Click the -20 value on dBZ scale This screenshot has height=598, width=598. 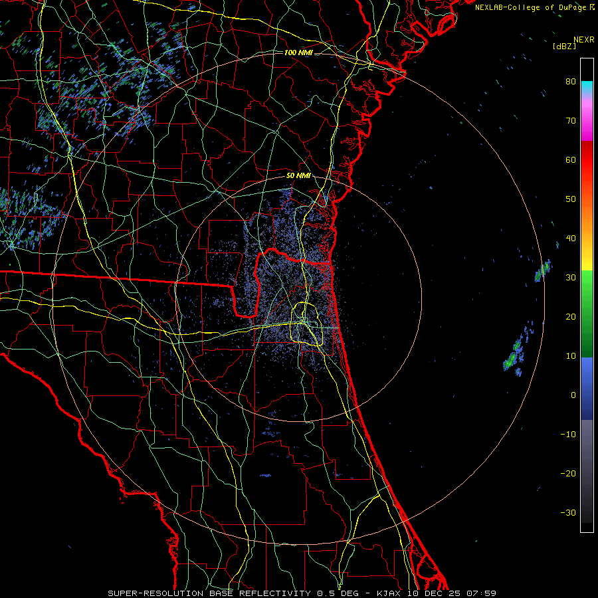pos(568,473)
